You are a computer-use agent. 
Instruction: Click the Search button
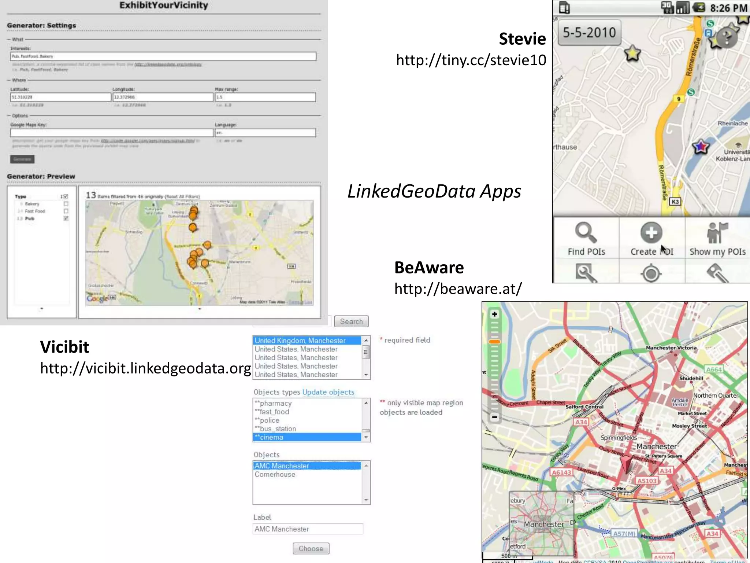coord(351,321)
